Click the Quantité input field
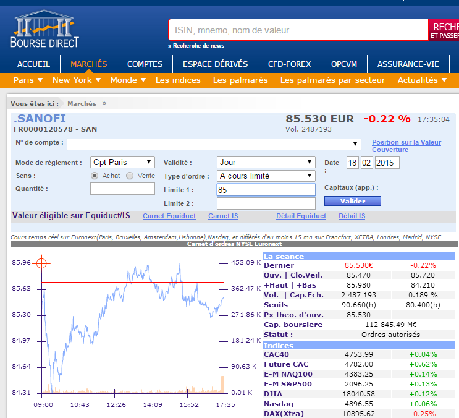Screen dimensions: 459x418 tap(122, 189)
